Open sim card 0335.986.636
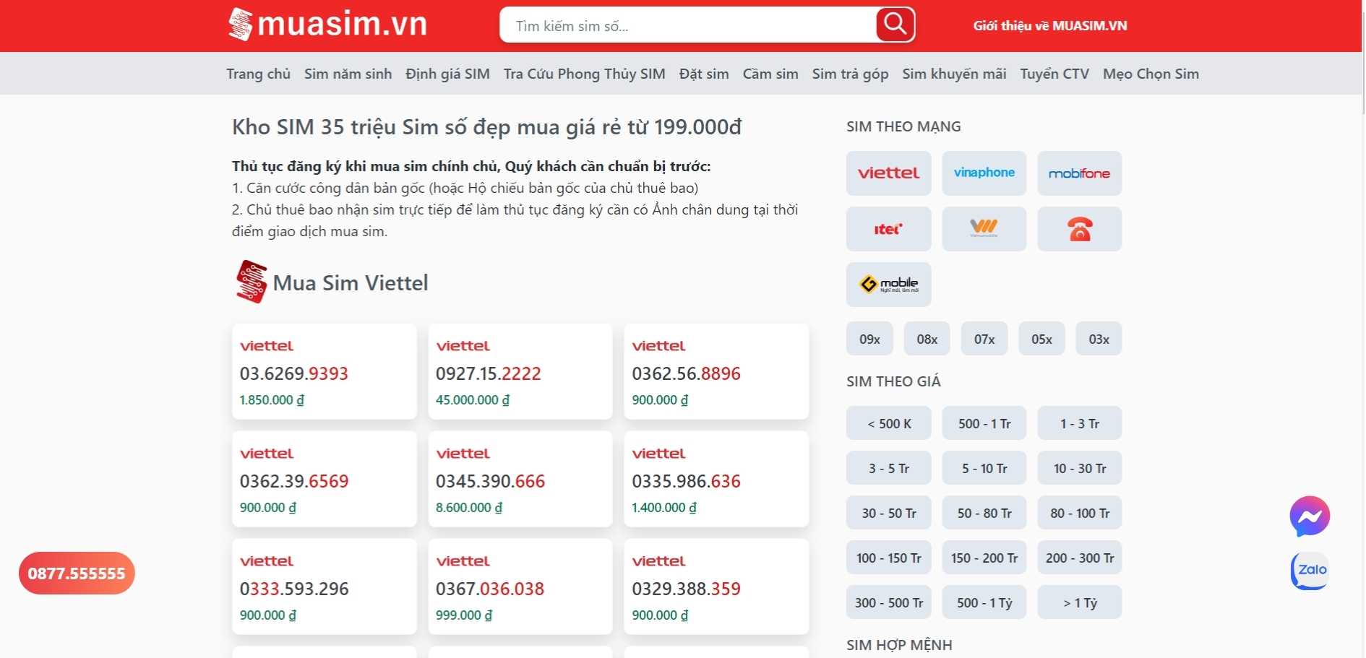The image size is (1366, 658). point(716,479)
